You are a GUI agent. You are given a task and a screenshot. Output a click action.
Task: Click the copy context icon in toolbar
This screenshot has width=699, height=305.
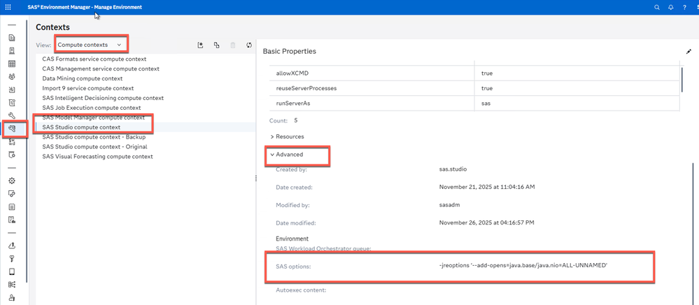click(x=217, y=45)
